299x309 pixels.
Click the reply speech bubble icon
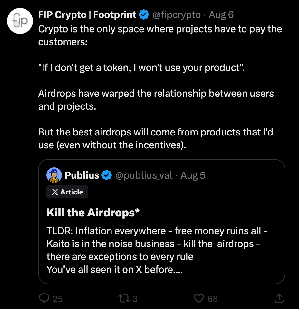point(44,298)
